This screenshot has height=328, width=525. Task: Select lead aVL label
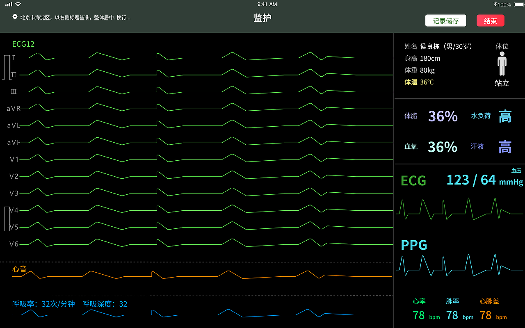coord(14,125)
